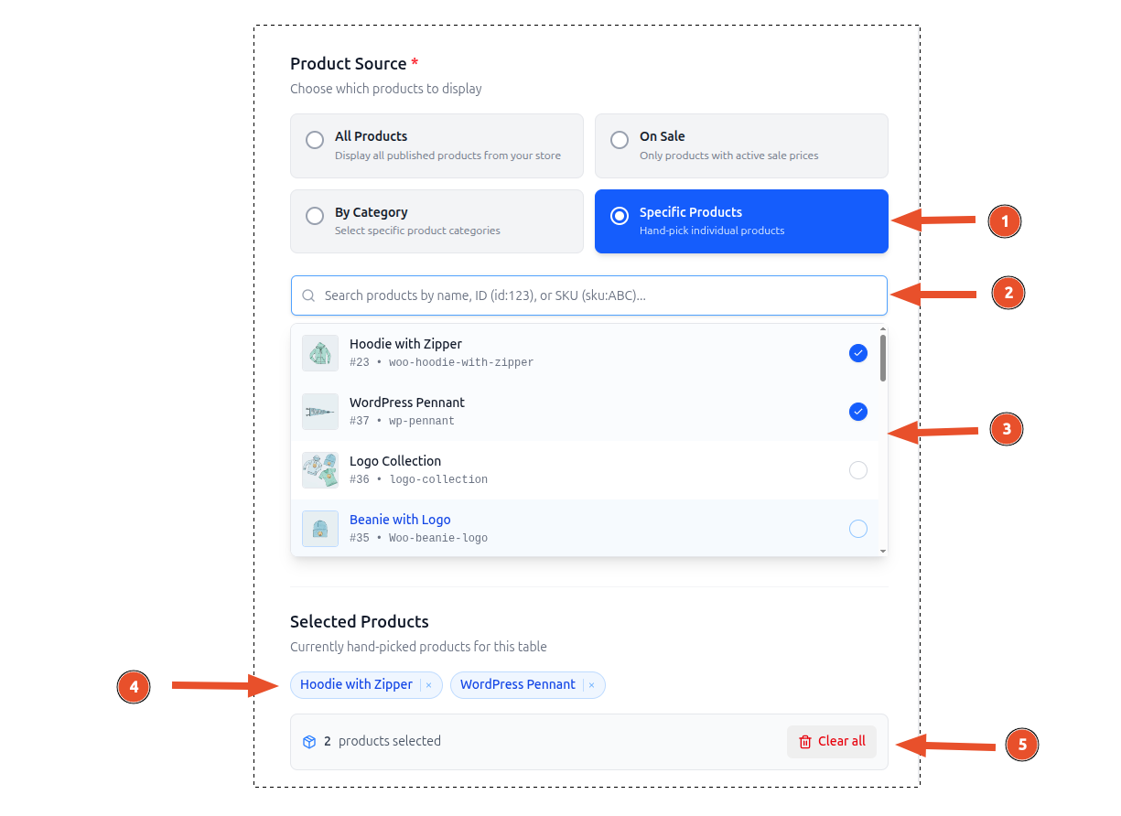
Task: Check the Beanie with Logo checkbox
Action: pos(857,528)
